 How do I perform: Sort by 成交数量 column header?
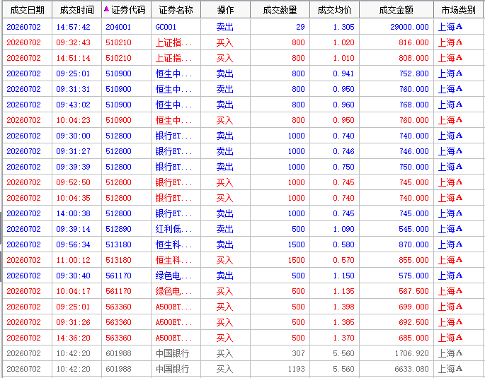click(280, 10)
